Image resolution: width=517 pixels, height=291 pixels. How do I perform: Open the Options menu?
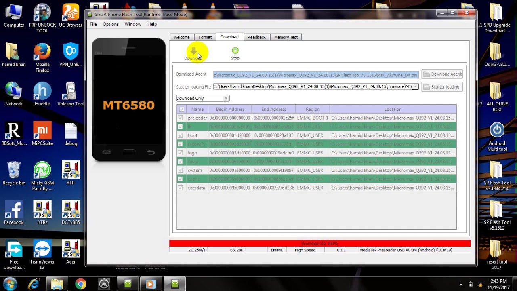coord(111,24)
